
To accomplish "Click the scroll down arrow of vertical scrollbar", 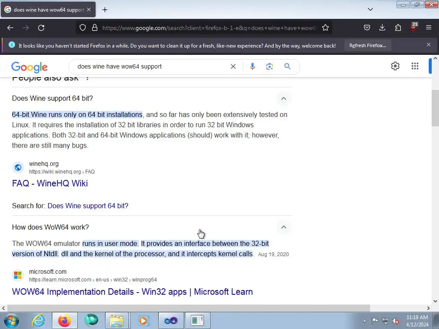I will coord(435,301).
